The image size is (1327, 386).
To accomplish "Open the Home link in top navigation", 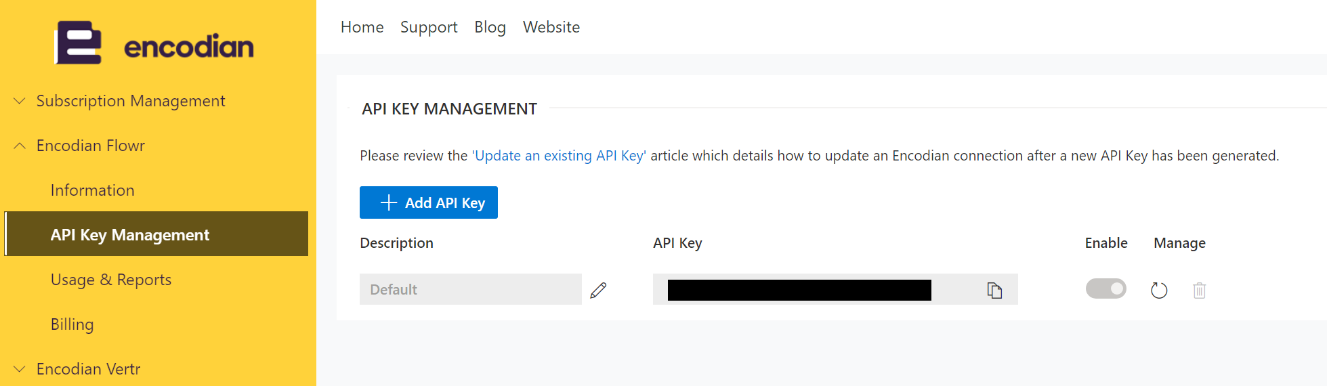I will pyautogui.click(x=362, y=27).
